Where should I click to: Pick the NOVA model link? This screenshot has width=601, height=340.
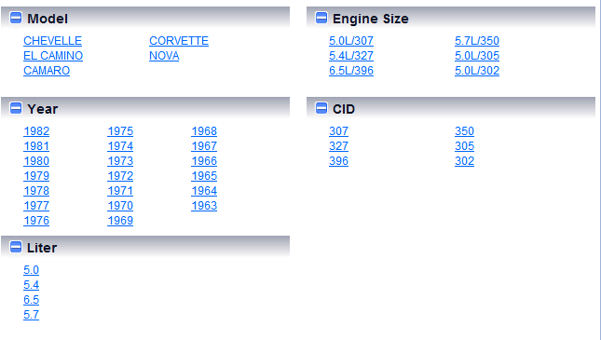click(164, 56)
